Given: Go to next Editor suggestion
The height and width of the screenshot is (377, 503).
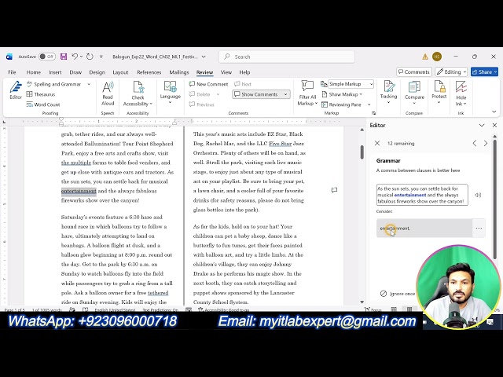Looking at the screenshot, I should (486, 143).
